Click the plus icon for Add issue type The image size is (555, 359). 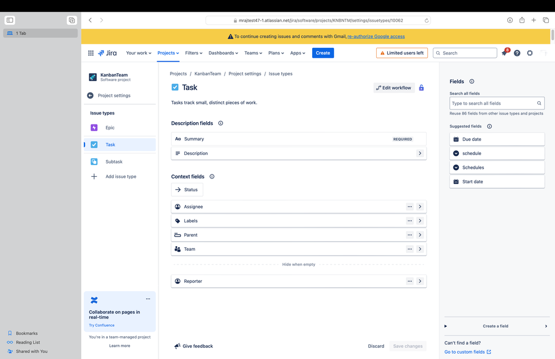[x=94, y=177]
